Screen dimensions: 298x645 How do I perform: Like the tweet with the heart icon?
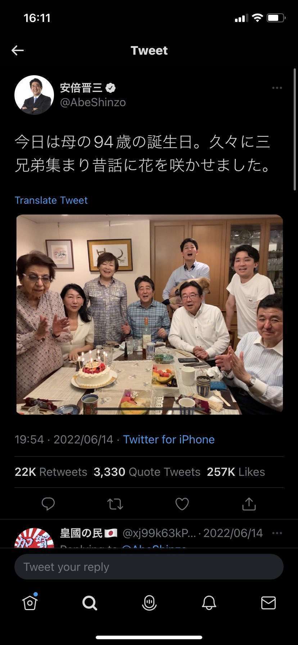click(182, 504)
